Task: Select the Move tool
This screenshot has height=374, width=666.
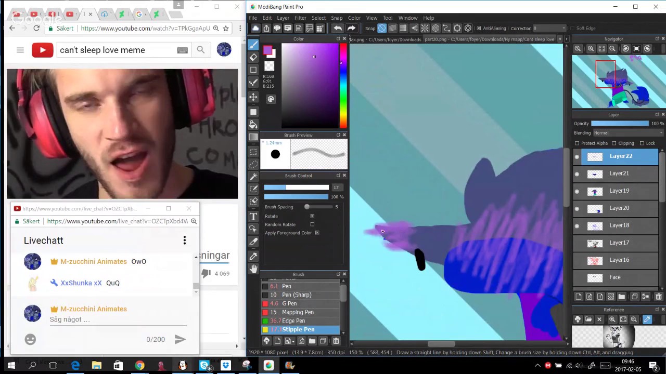Action: 253,97
